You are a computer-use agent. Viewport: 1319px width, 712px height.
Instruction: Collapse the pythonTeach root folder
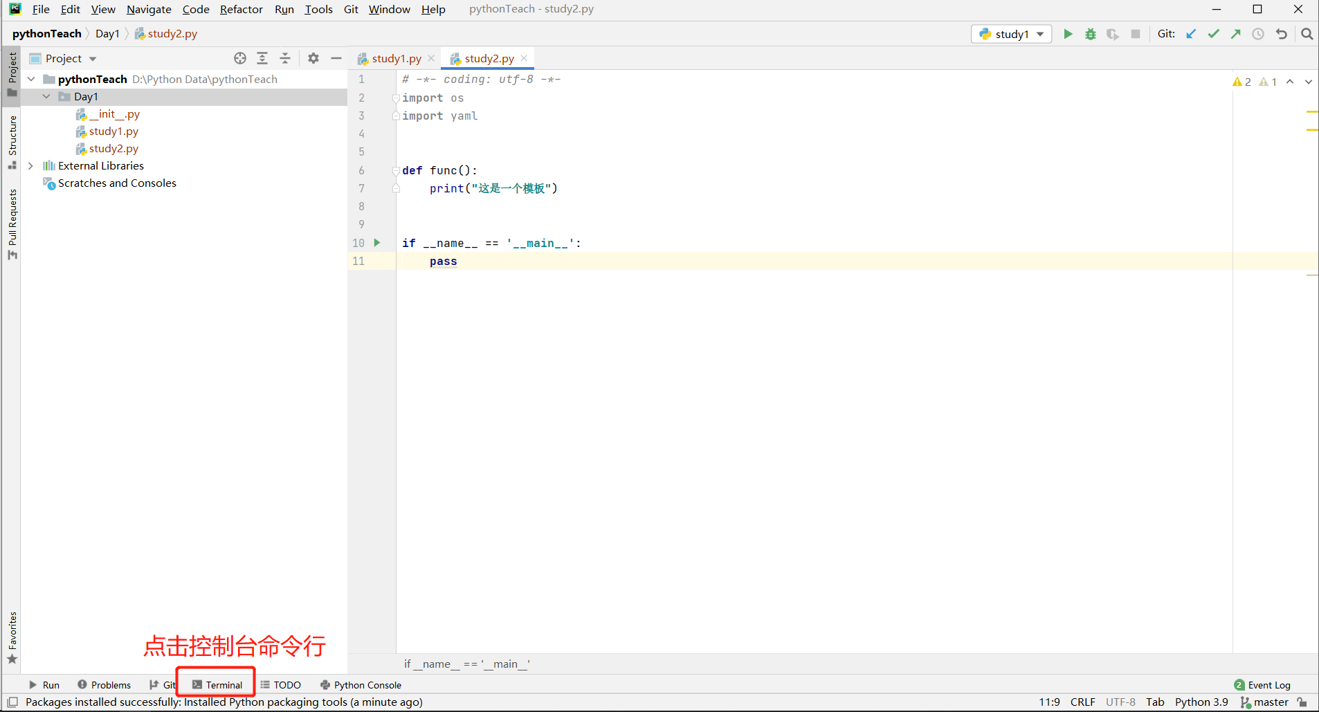click(31, 80)
